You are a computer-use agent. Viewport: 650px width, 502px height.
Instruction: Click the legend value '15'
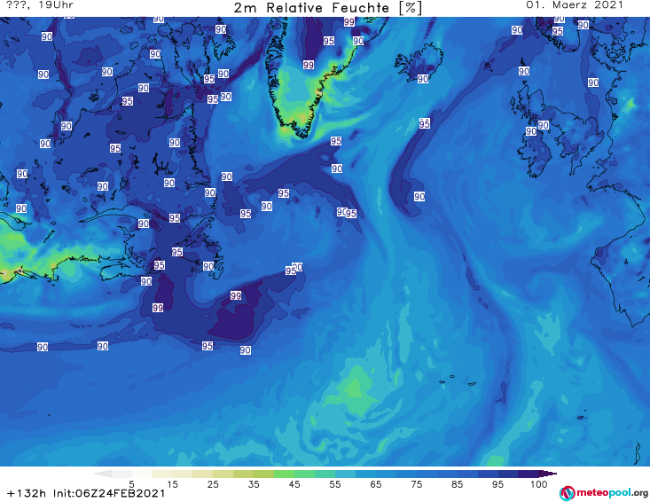172,484
